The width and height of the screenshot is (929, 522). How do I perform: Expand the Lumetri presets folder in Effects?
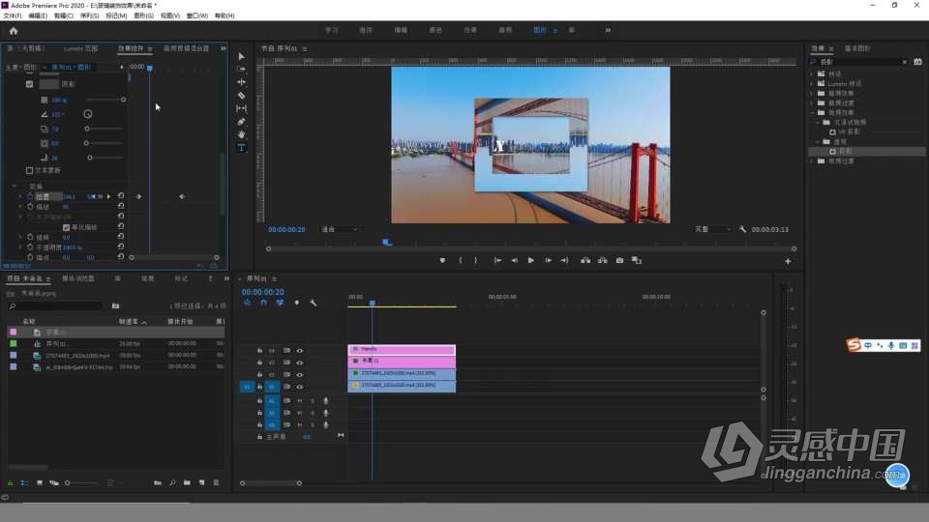812,84
